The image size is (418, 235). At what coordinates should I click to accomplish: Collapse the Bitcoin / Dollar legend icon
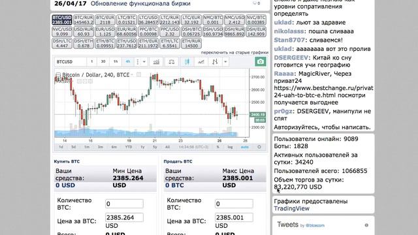point(58,75)
